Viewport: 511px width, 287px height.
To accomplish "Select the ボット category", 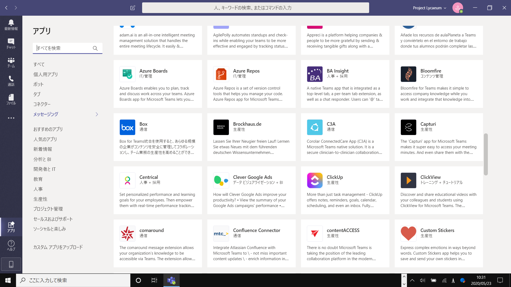I will tap(38, 84).
